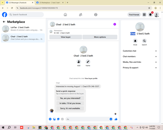Click the Add people icon
This screenshot has height=130, width=163.
[x=79, y=62]
